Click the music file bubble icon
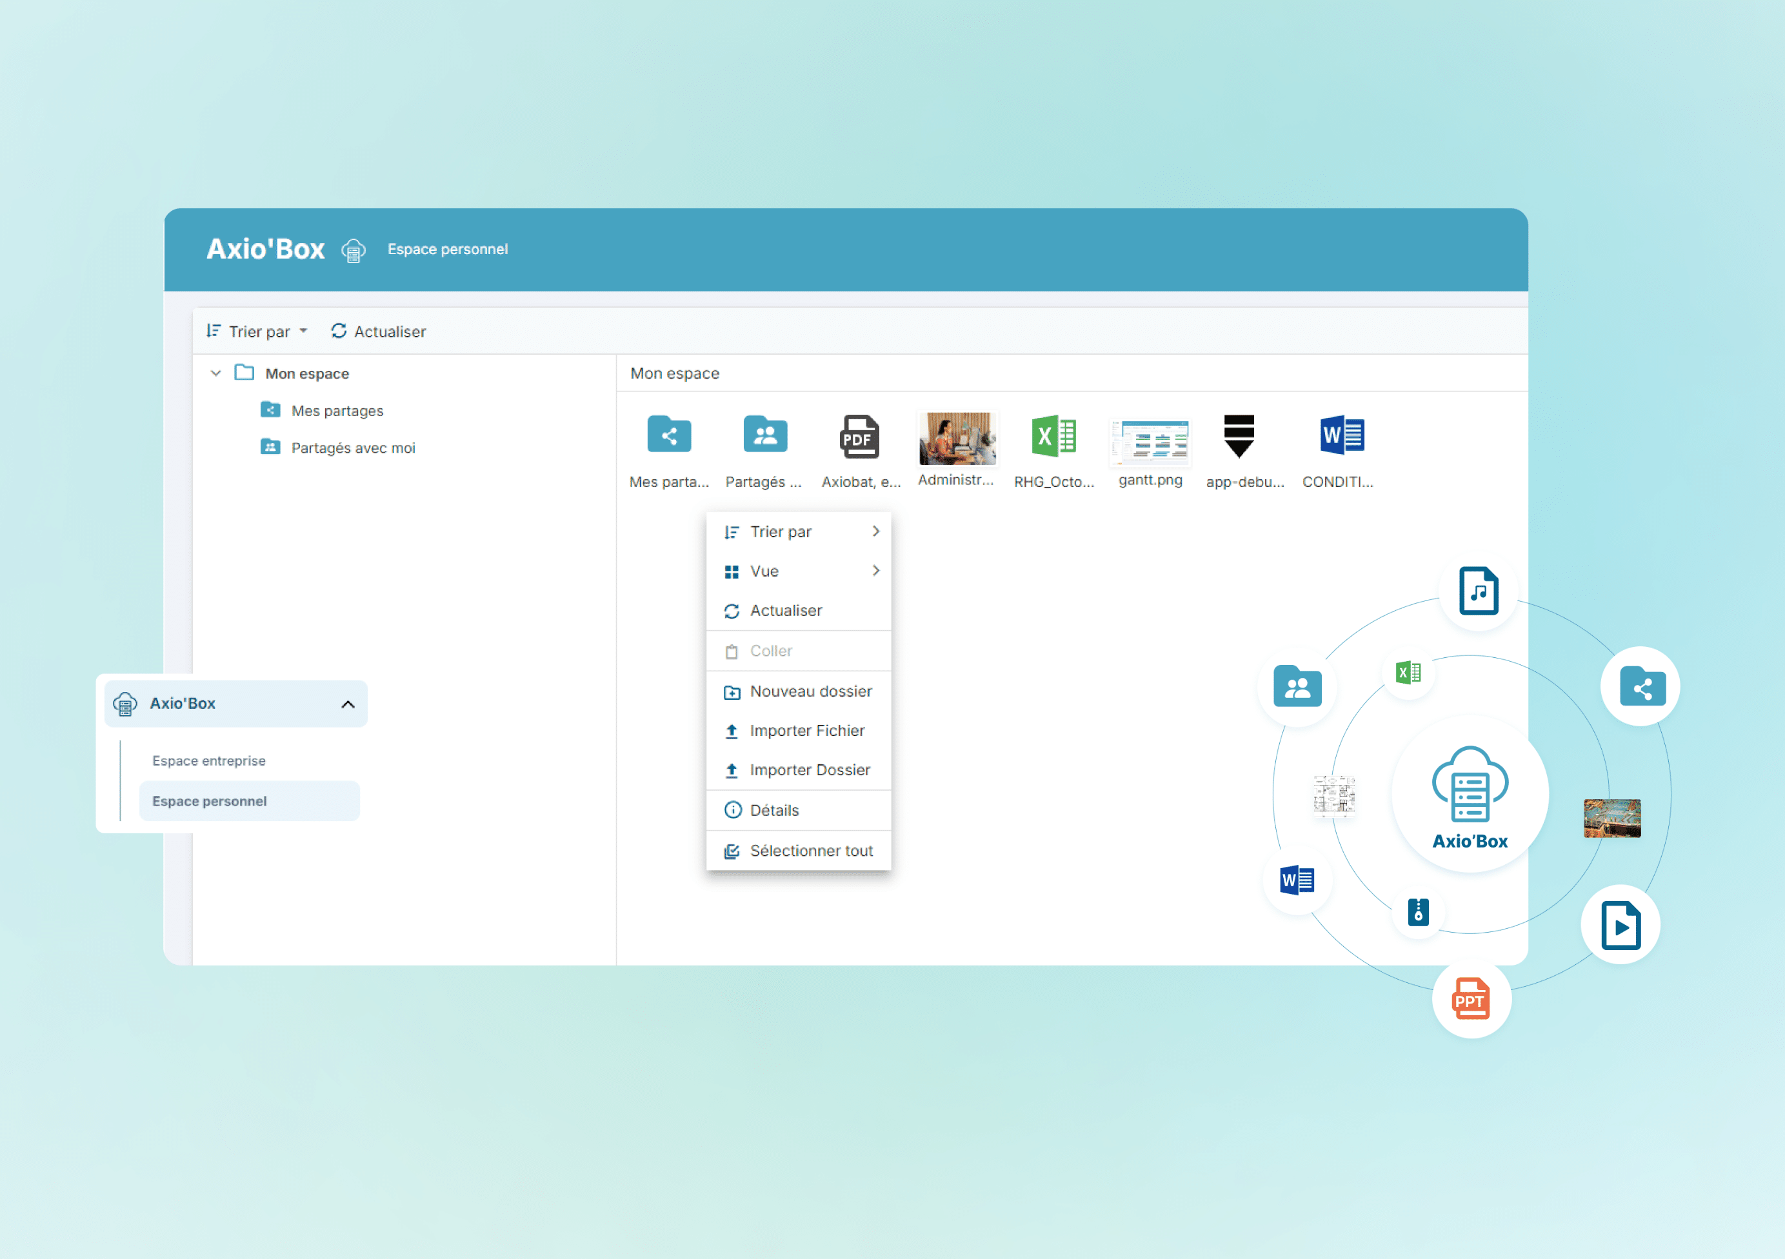This screenshot has height=1259, width=1785. (x=1479, y=591)
